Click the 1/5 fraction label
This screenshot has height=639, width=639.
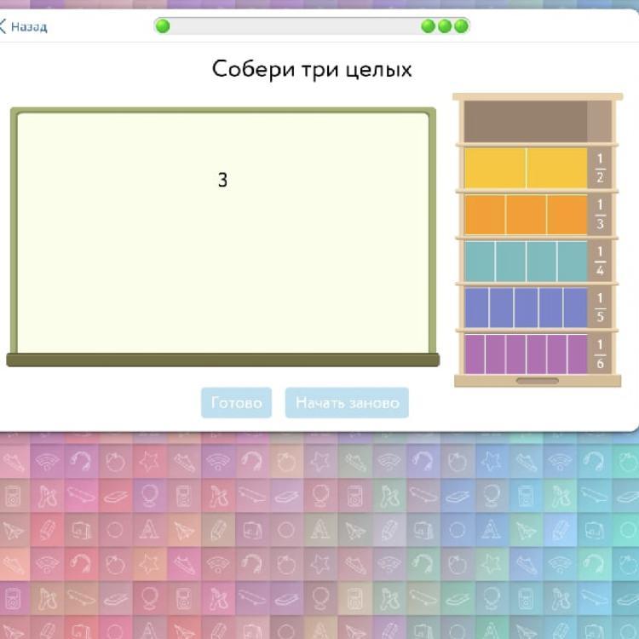coord(600,308)
